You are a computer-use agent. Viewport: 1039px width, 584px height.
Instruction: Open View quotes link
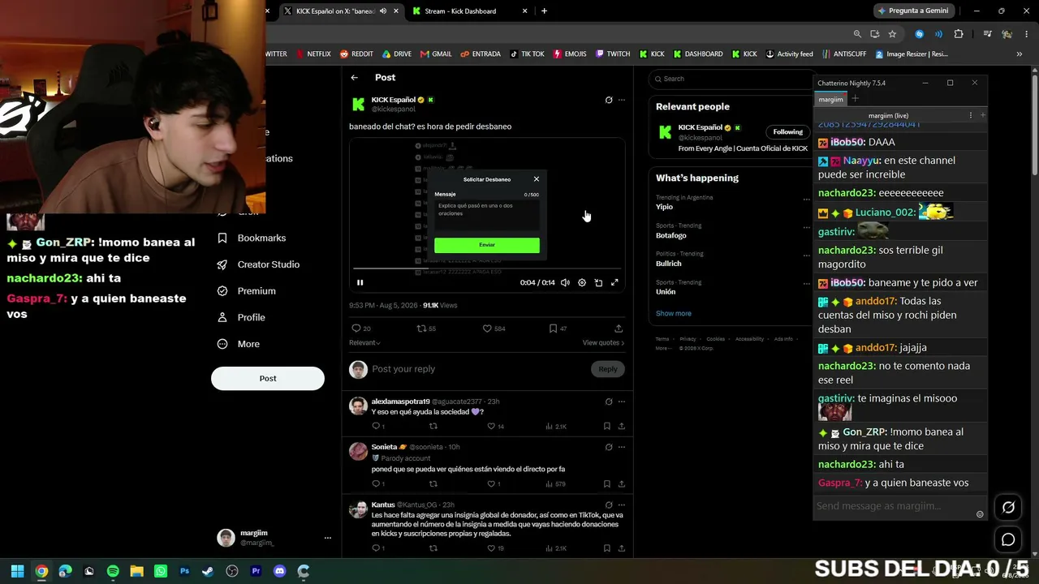pyautogui.click(x=603, y=342)
